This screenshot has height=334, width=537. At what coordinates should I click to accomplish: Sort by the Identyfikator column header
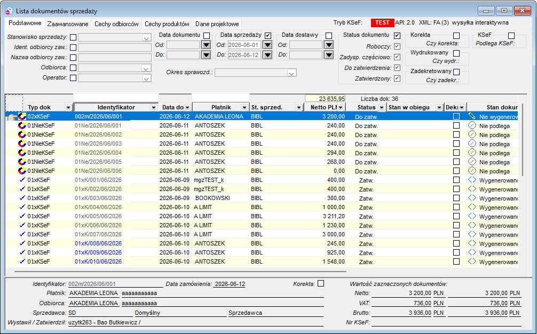pos(116,107)
